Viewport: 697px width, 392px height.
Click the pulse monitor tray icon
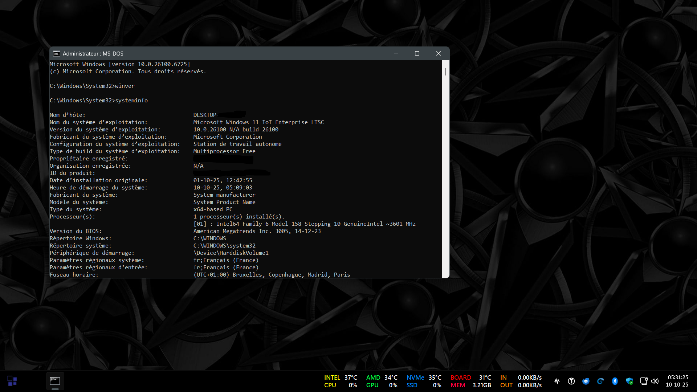[x=557, y=381]
